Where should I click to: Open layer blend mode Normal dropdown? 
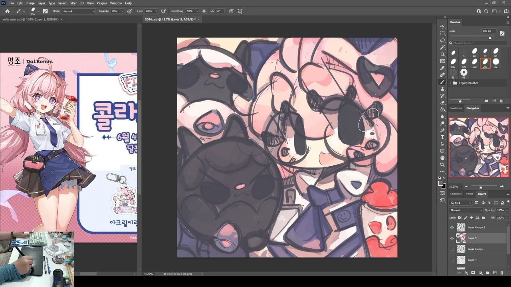[x=466, y=210]
